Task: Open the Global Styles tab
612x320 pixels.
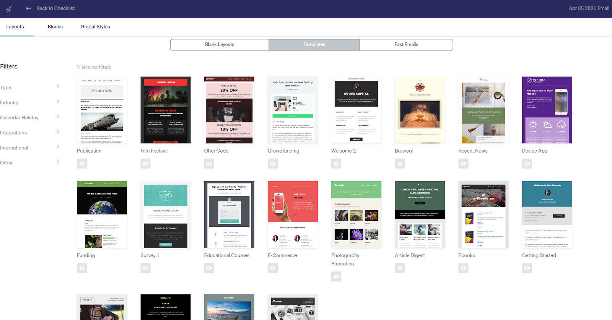Action: [x=95, y=27]
